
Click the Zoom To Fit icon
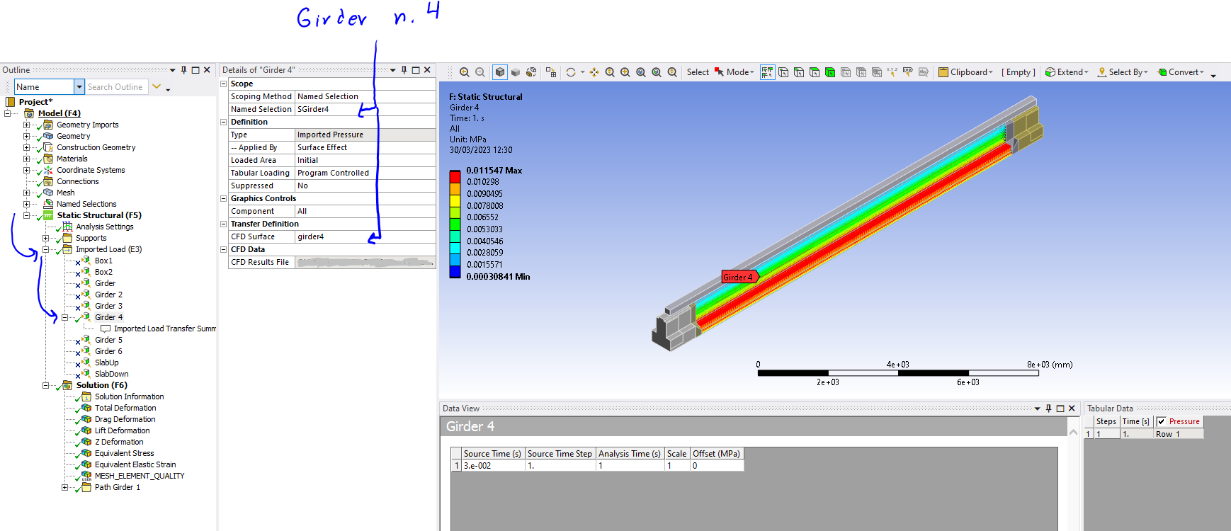641,72
